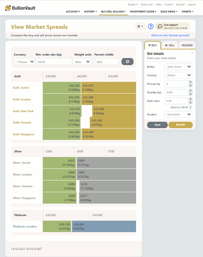The image size is (203, 257).
Task: Open the Weight units Kilos dropdown
Action: click(82, 62)
